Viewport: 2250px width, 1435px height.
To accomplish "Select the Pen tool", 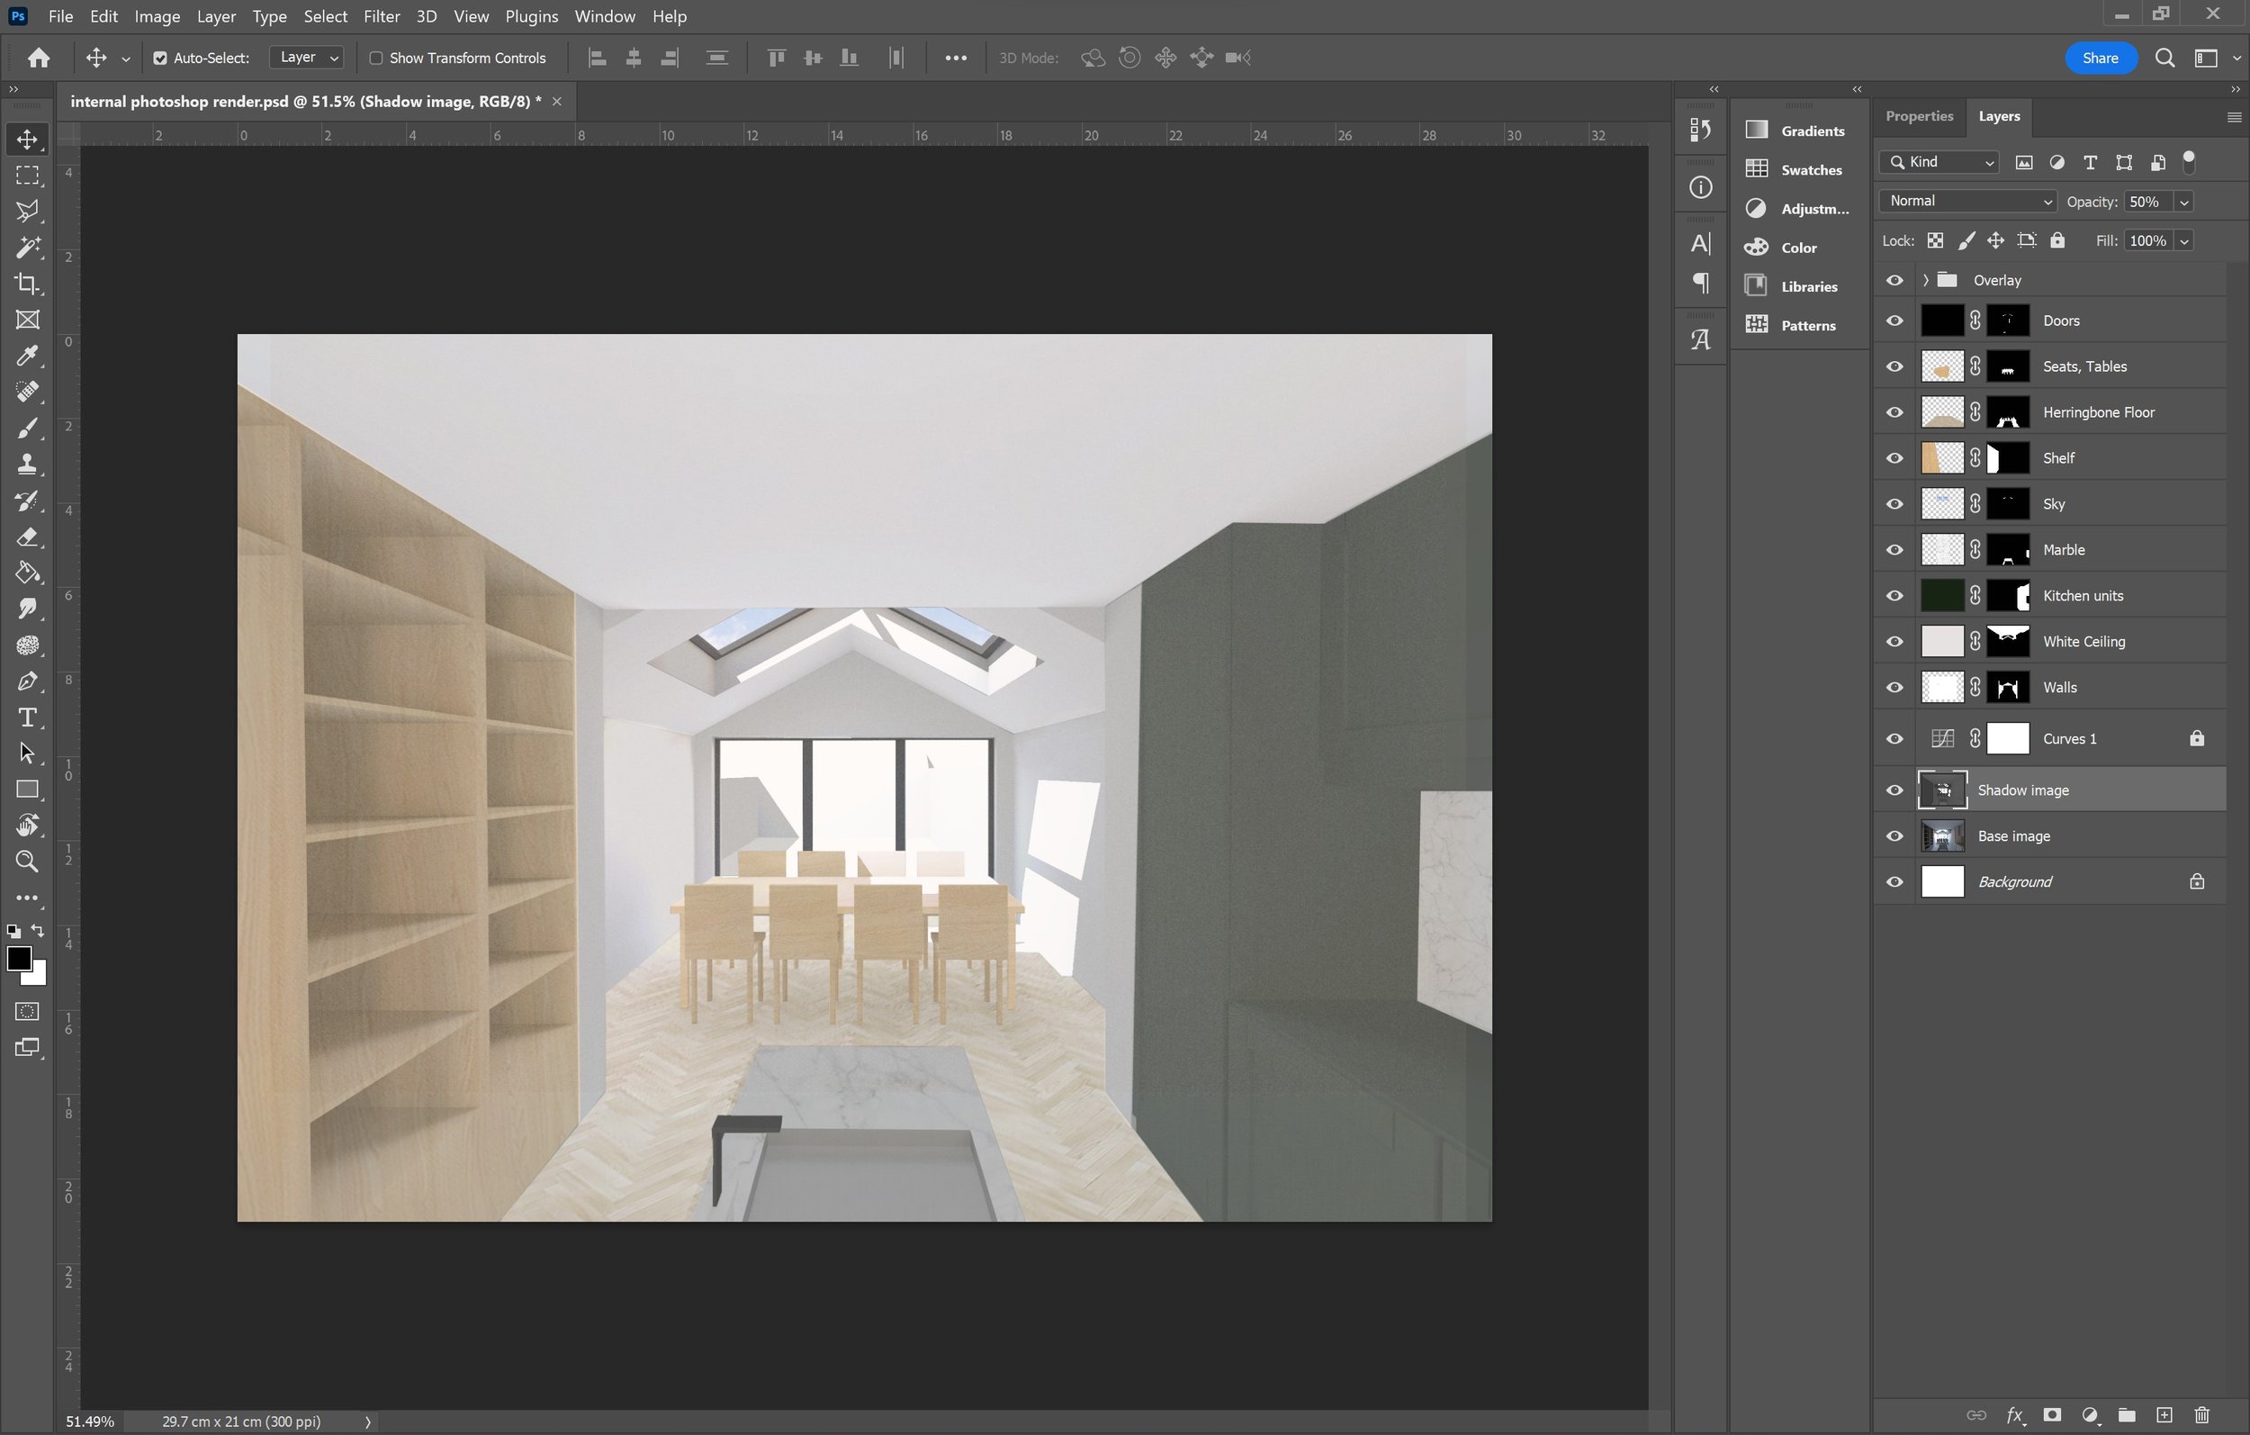I will tap(27, 681).
